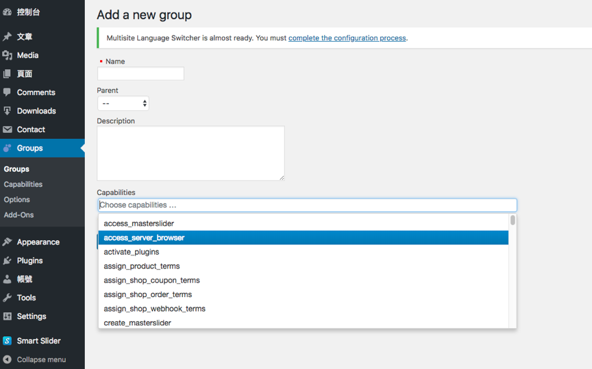This screenshot has height=369, width=592.
Task: Click the Contact envelope icon
Action: (x=8, y=129)
